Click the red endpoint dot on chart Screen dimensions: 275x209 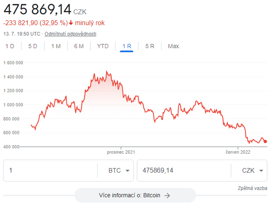coord(265,141)
